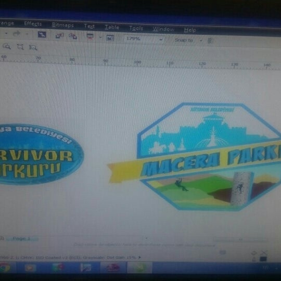The image size is (281, 281).
Task: Click the Import icon in the toolbar
Action: (x=59, y=35)
